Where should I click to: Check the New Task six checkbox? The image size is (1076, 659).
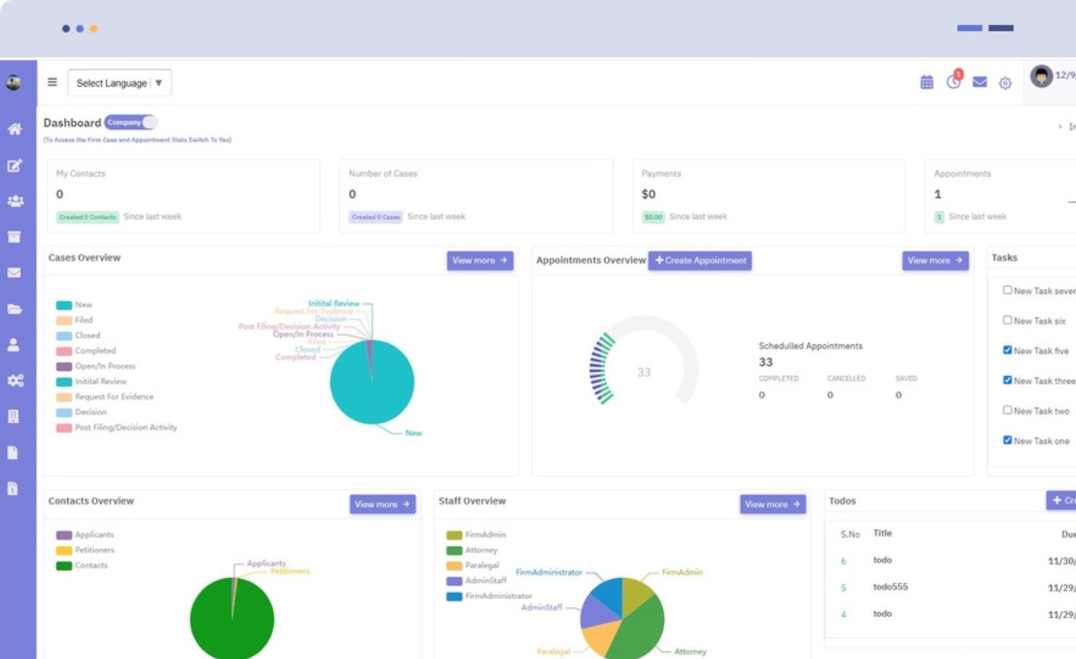(1007, 320)
